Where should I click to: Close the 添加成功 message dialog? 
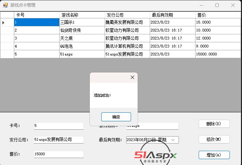coord(132,77)
